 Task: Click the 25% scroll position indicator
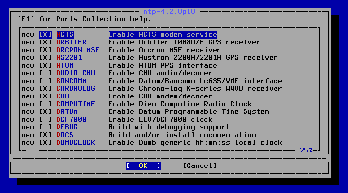click(306, 150)
